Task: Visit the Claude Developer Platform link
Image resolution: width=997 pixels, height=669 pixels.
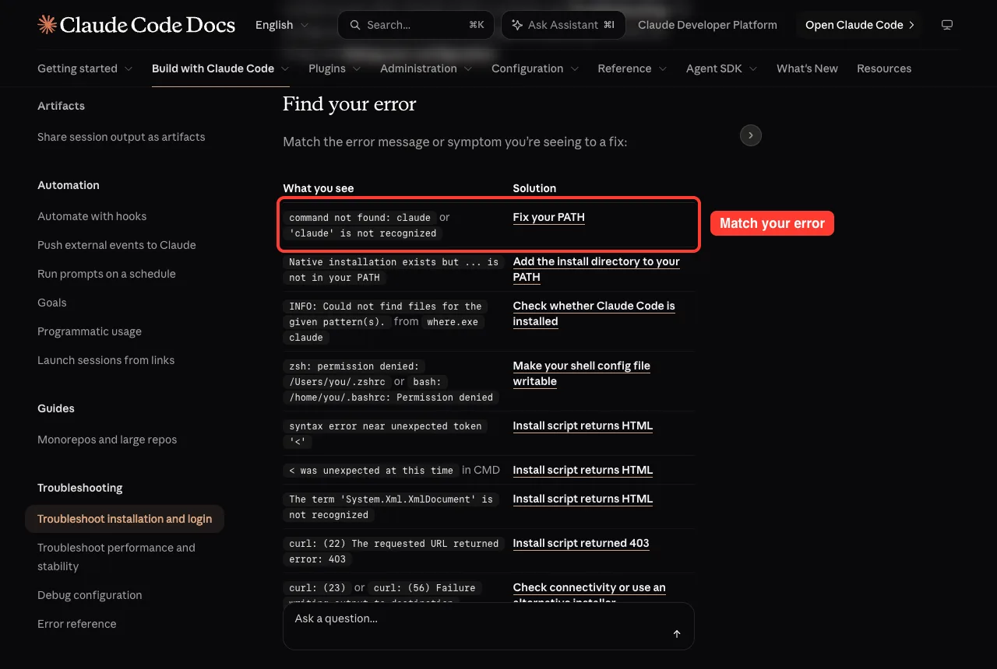Action: [x=707, y=25]
